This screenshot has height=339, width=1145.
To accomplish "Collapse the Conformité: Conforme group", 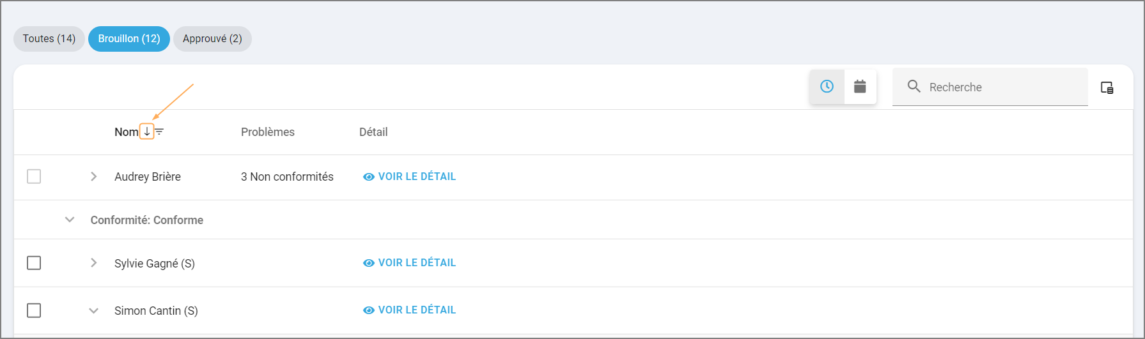I will click(x=70, y=220).
